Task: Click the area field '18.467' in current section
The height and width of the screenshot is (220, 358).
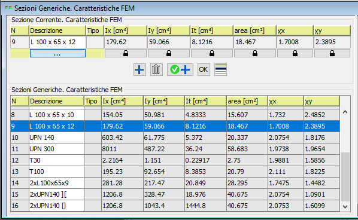Action: pos(255,42)
